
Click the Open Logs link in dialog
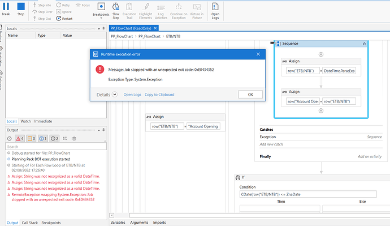(x=132, y=95)
